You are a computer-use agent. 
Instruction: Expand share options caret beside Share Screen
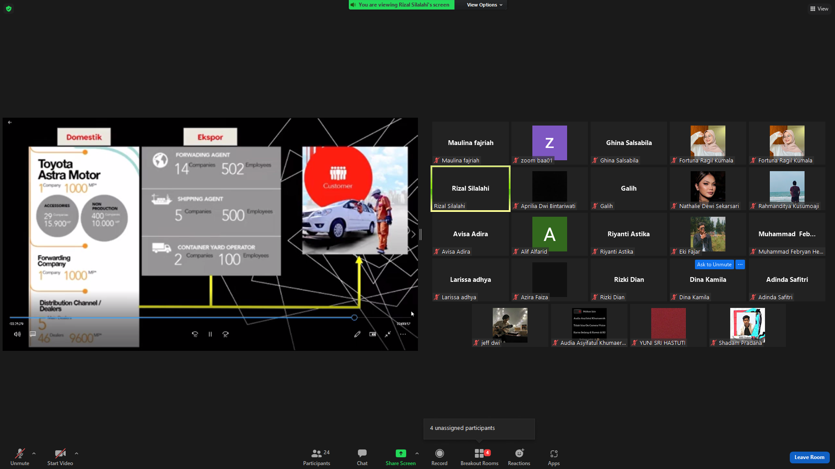[x=417, y=453]
